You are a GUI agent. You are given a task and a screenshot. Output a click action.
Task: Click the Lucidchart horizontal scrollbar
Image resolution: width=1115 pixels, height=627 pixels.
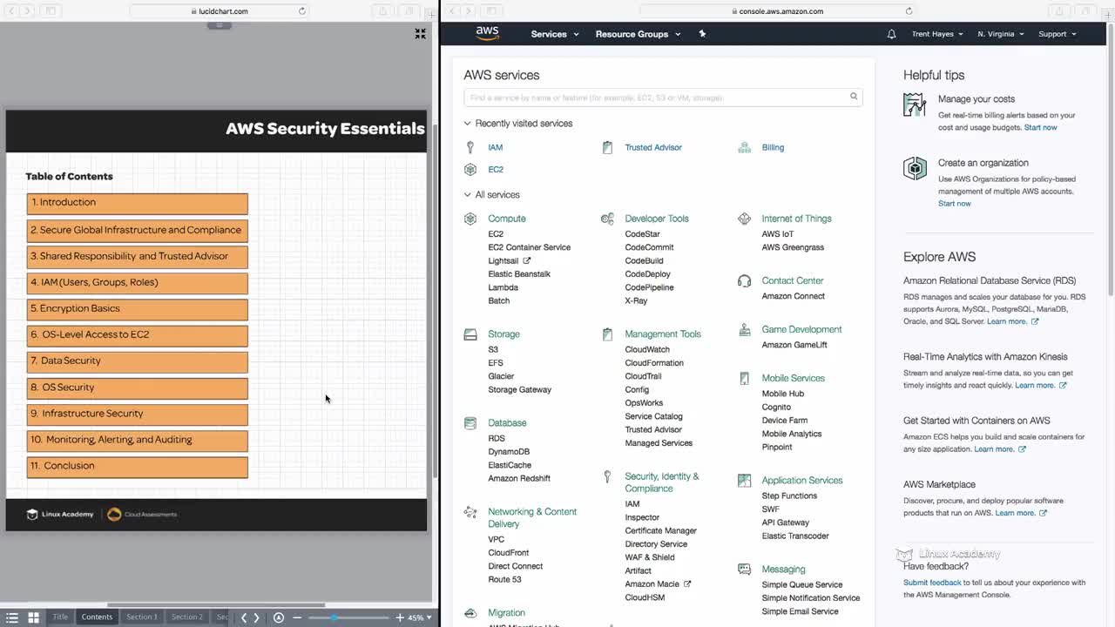coord(216,605)
